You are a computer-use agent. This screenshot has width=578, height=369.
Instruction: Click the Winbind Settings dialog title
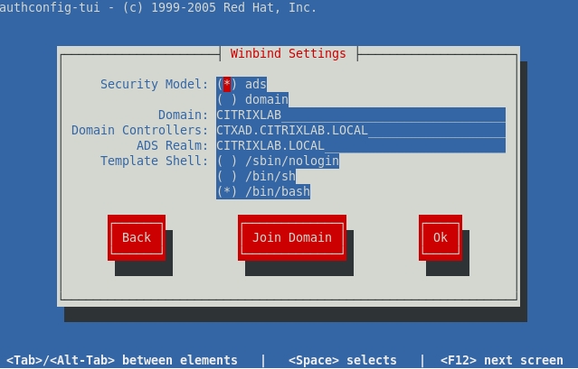point(289,53)
